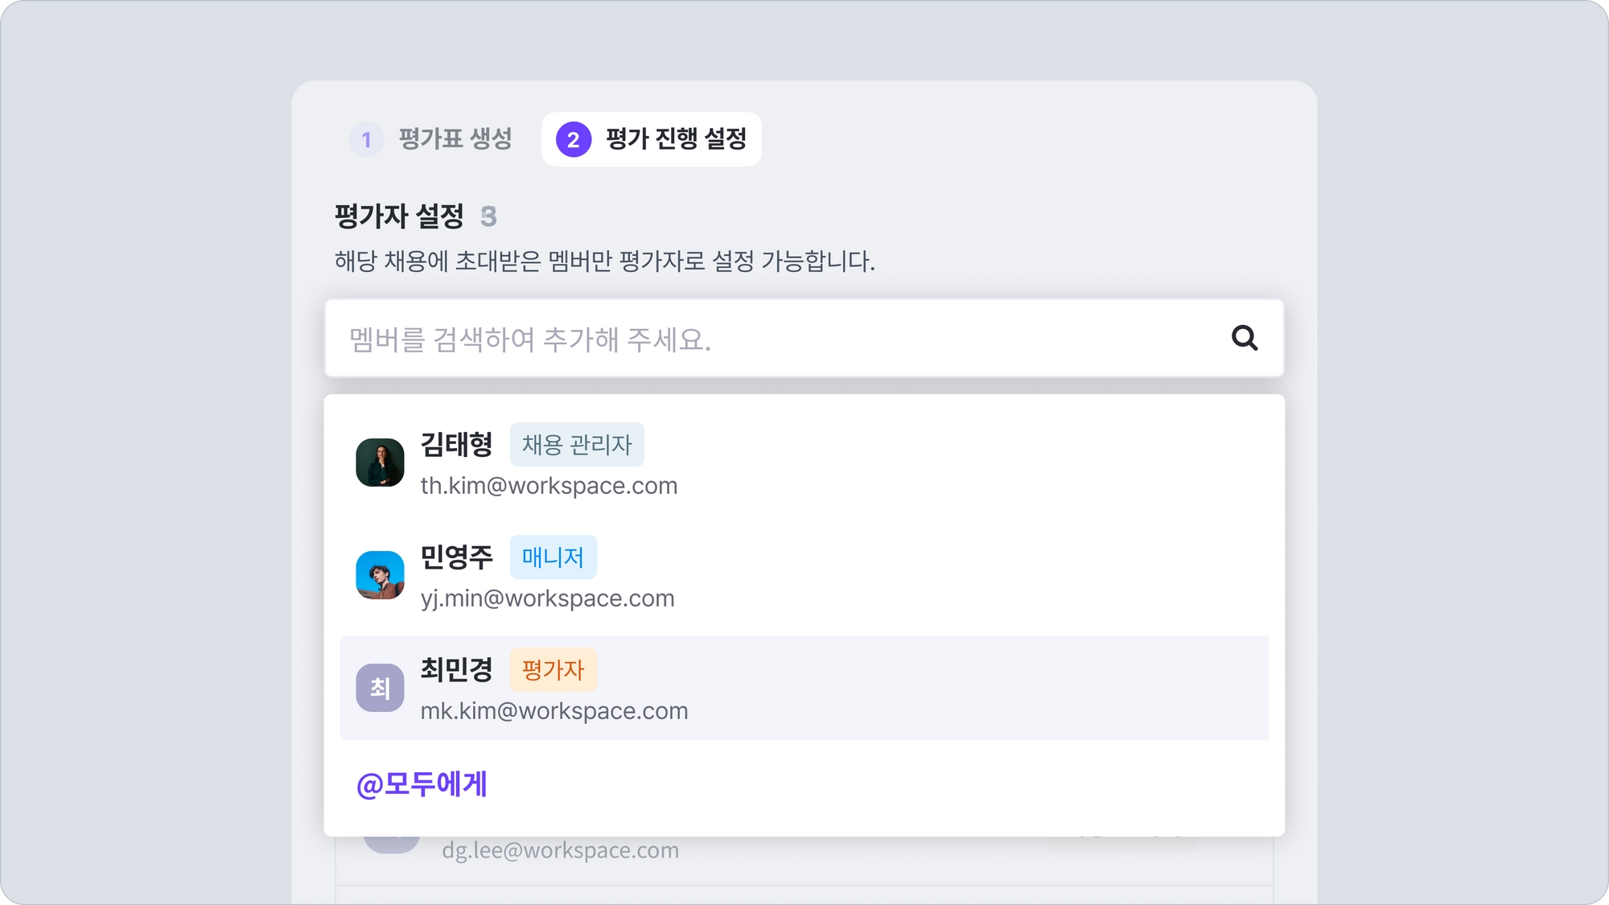The width and height of the screenshot is (1609, 905).
Task: Click the mk.kim@workspace.com email
Action: (553, 711)
